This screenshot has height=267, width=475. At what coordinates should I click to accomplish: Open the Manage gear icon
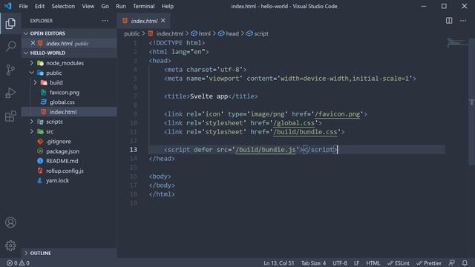coord(10,245)
